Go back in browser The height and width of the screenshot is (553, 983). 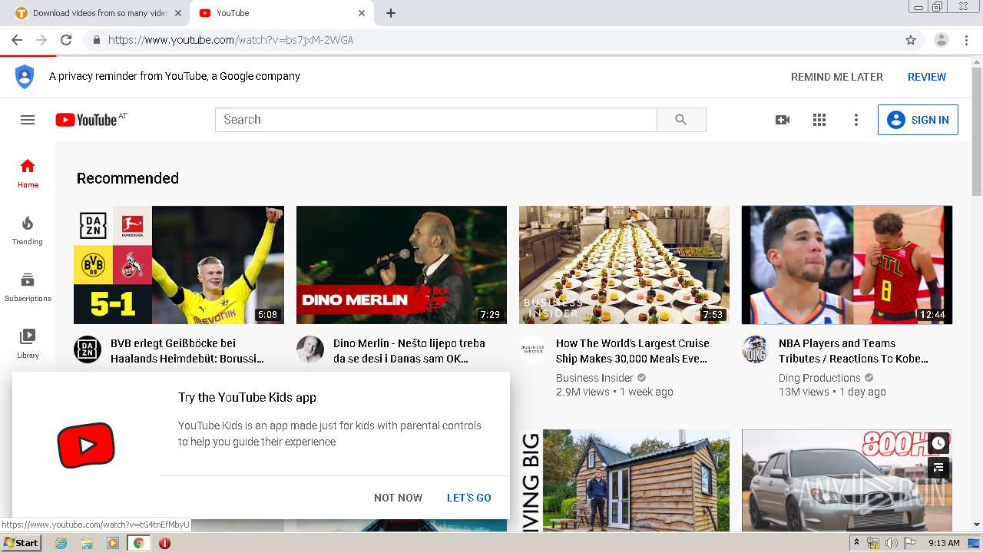17,40
